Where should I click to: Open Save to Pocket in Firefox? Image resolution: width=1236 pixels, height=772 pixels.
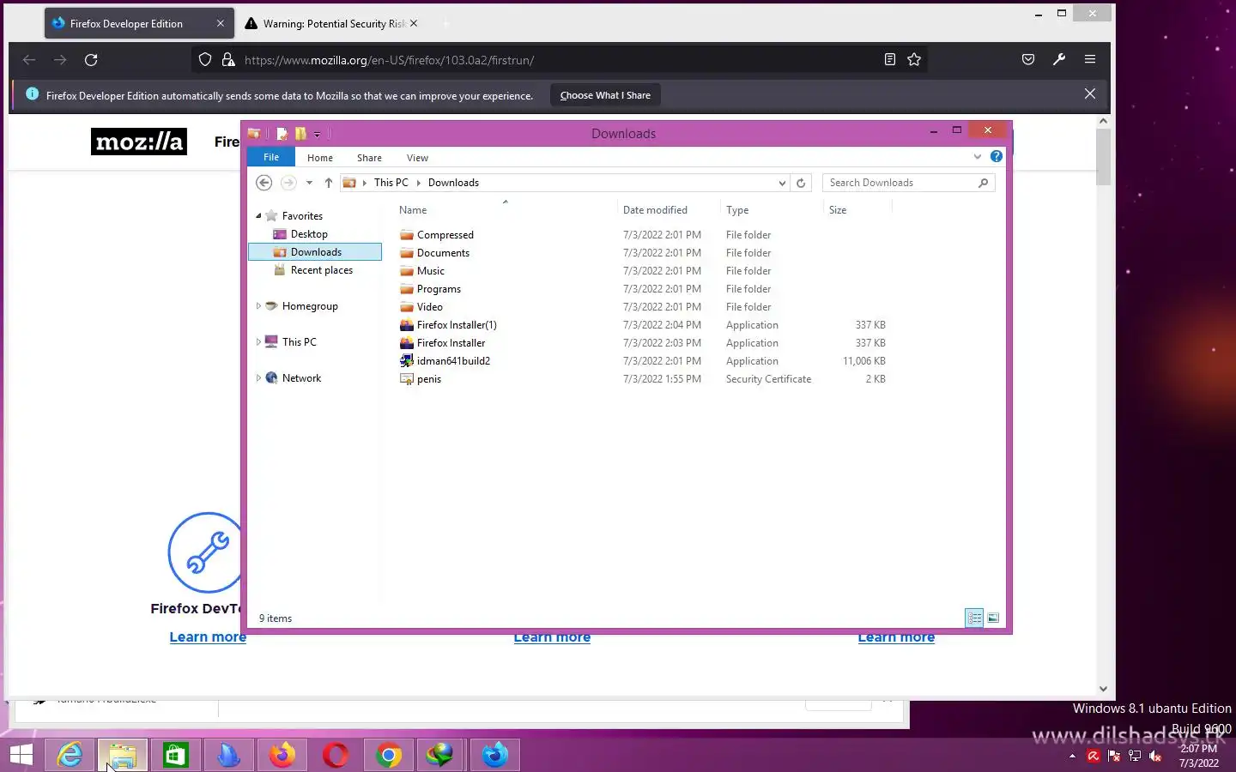(x=1028, y=59)
